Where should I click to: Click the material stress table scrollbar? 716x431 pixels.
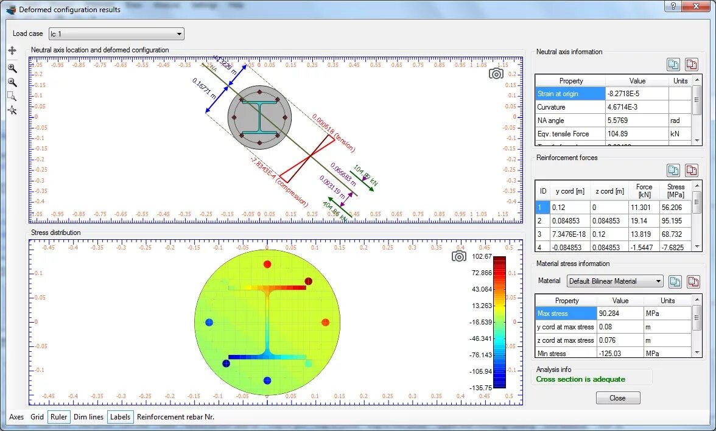tap(697, 326)
